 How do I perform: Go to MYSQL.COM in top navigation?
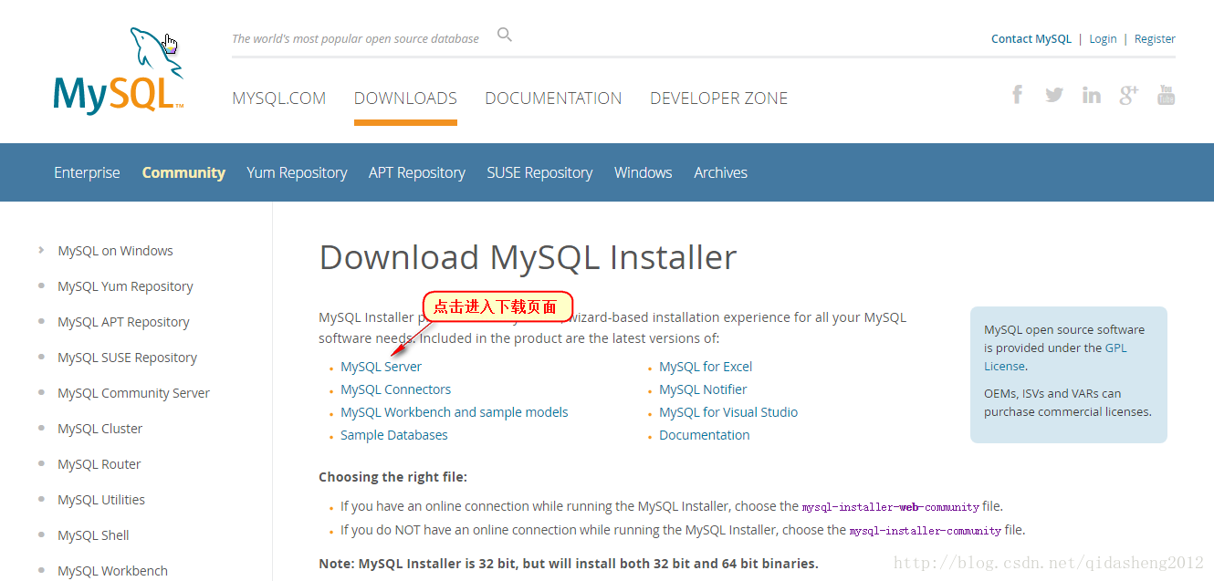(278, 98)
